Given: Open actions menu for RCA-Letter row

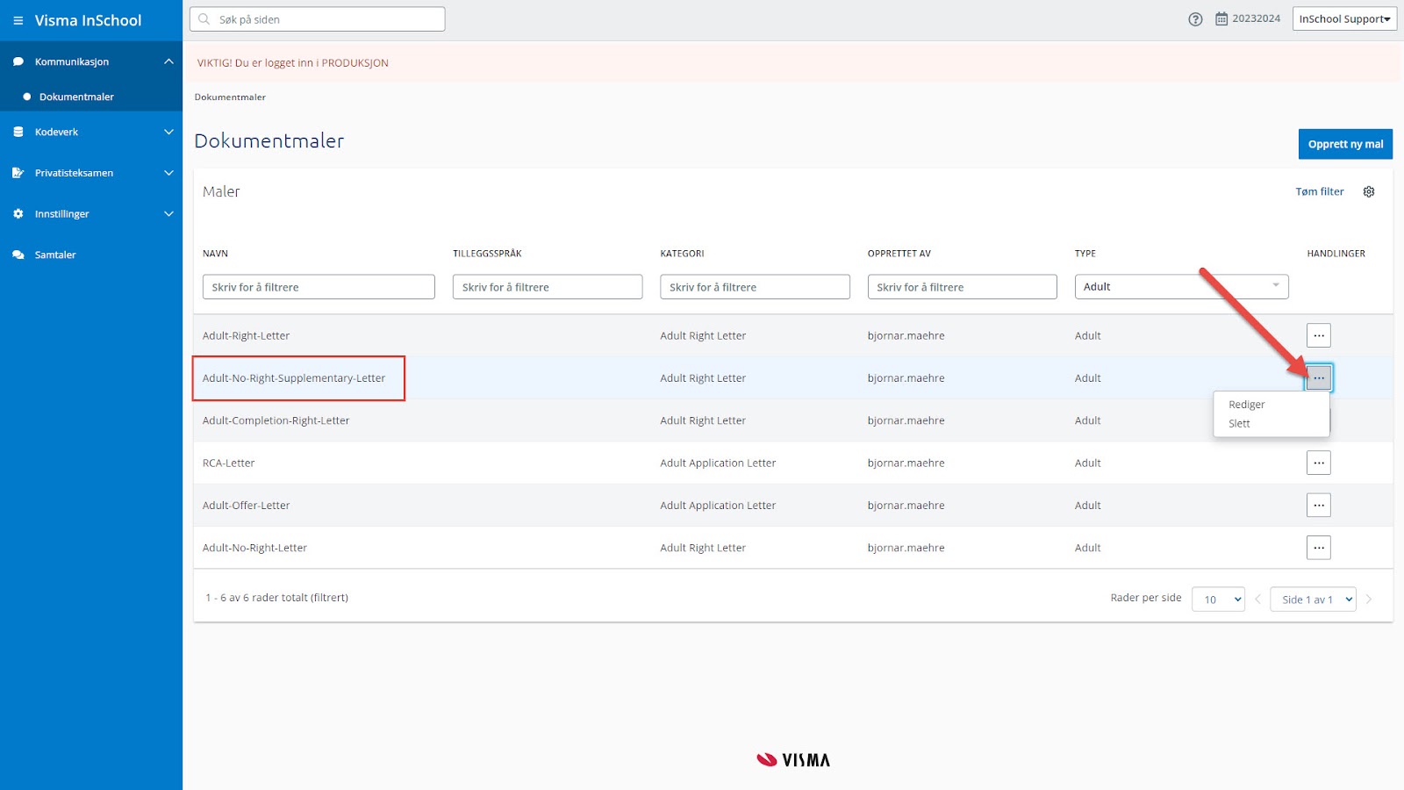Looking at the screenshot, I should click(1319, 463).
